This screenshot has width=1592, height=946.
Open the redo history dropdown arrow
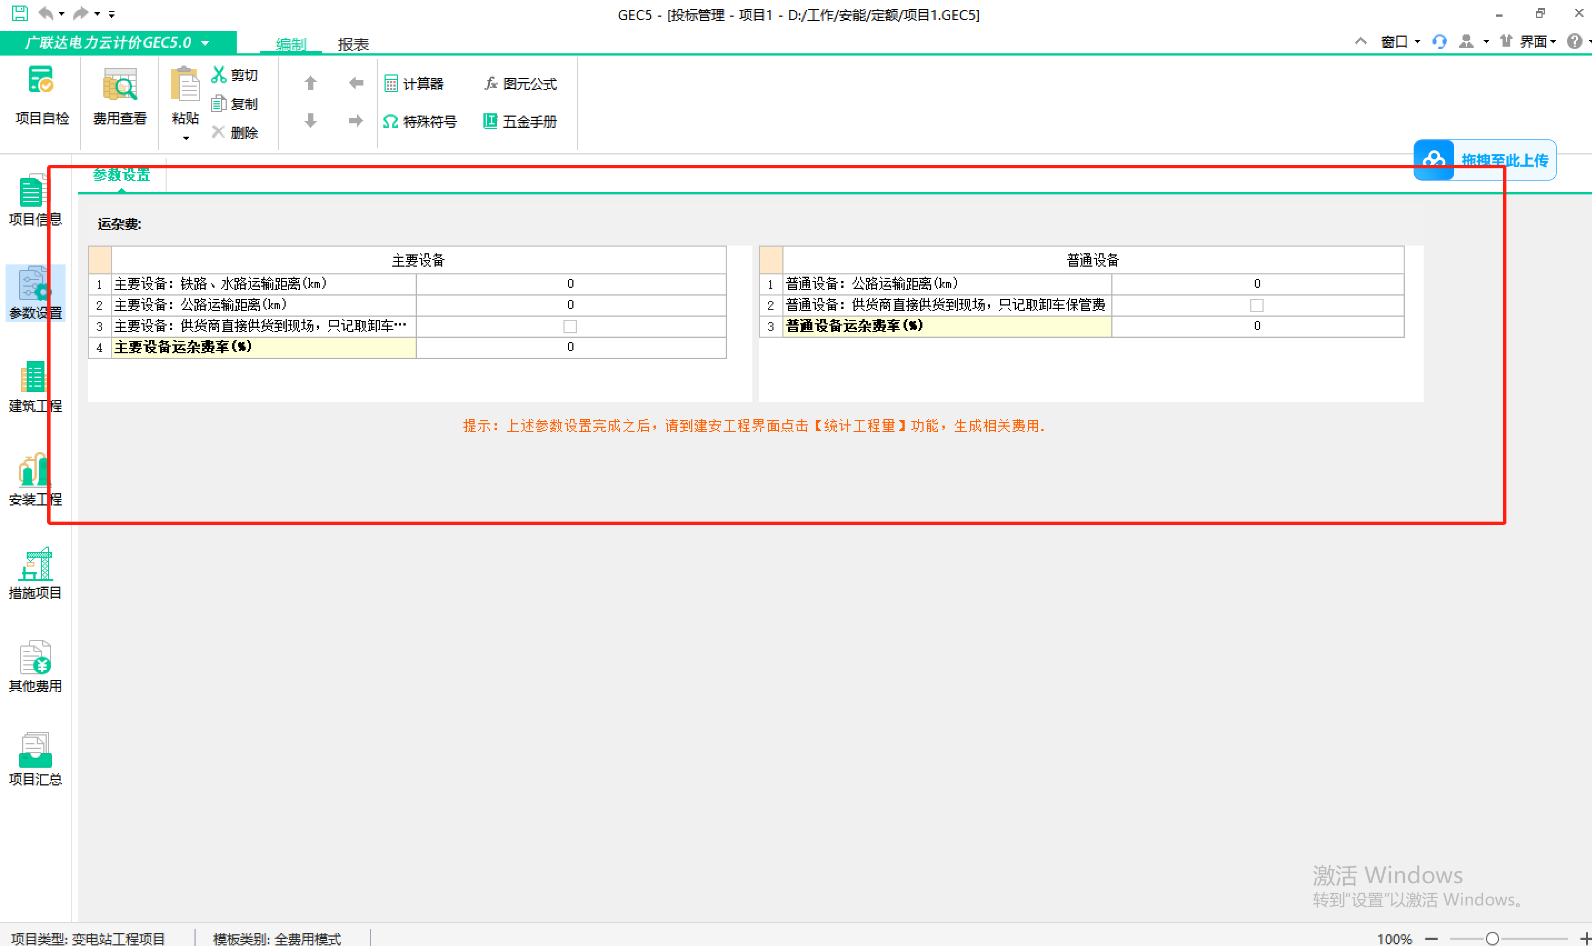pos(97,13)
